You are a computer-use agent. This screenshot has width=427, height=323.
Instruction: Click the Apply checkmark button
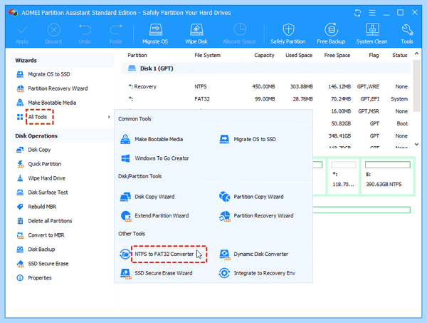[x=22, y=34]
